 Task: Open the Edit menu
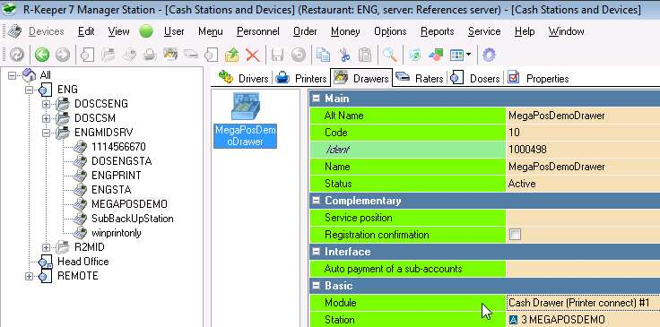pos(86,31)
